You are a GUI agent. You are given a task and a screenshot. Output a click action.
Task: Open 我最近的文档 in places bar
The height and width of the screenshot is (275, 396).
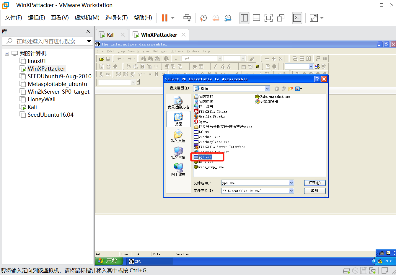(178, 102)
